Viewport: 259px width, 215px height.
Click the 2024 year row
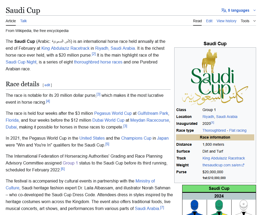[219, 196]
